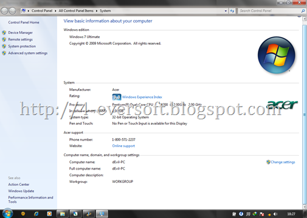Click the shield icon beside Device Manager

(x=4, y=33)
